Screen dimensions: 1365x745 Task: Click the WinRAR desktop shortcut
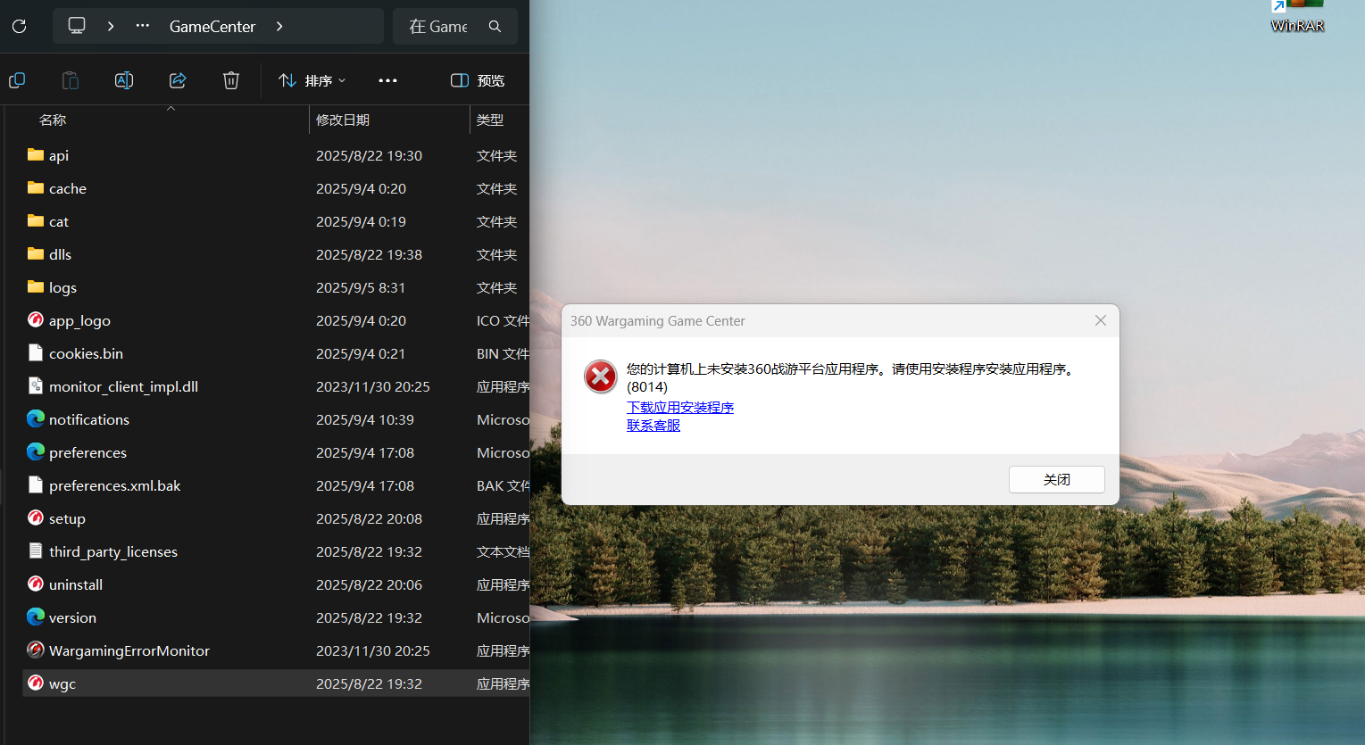point(1297,16)
